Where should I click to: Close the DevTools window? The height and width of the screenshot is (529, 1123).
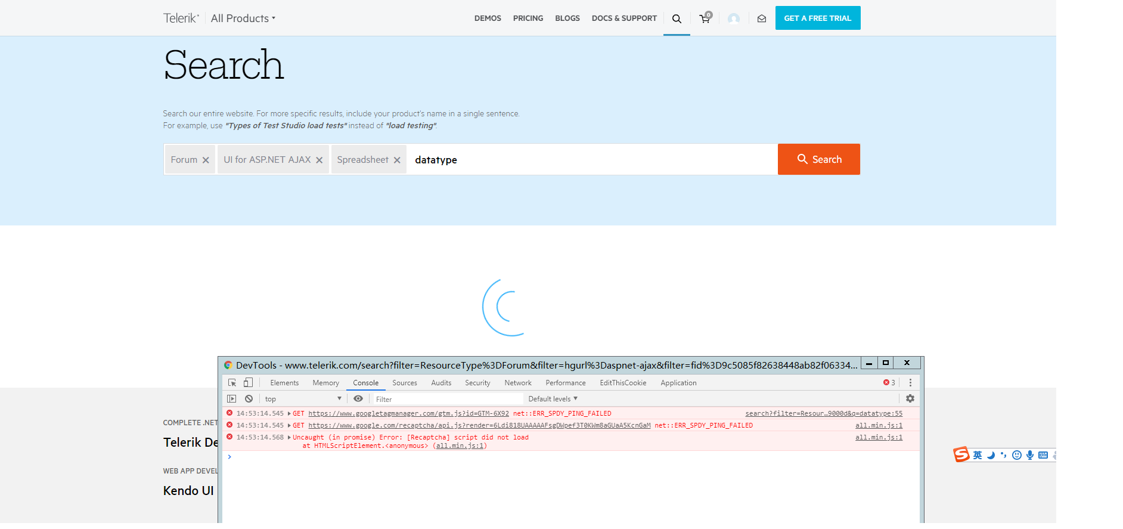click(907, 363)
